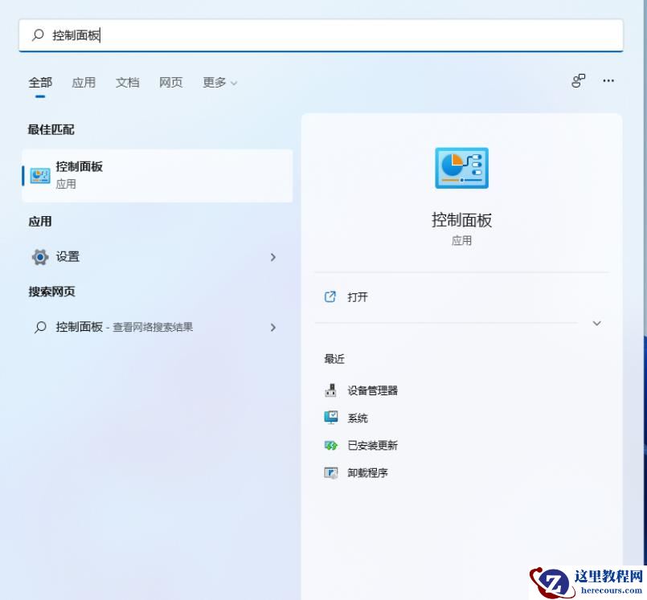
Task: Switch to the 网页 tab
Action: pos(170,82)
